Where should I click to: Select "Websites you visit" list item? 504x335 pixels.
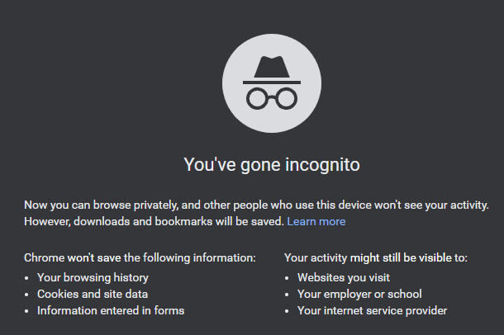click(343, 277)
